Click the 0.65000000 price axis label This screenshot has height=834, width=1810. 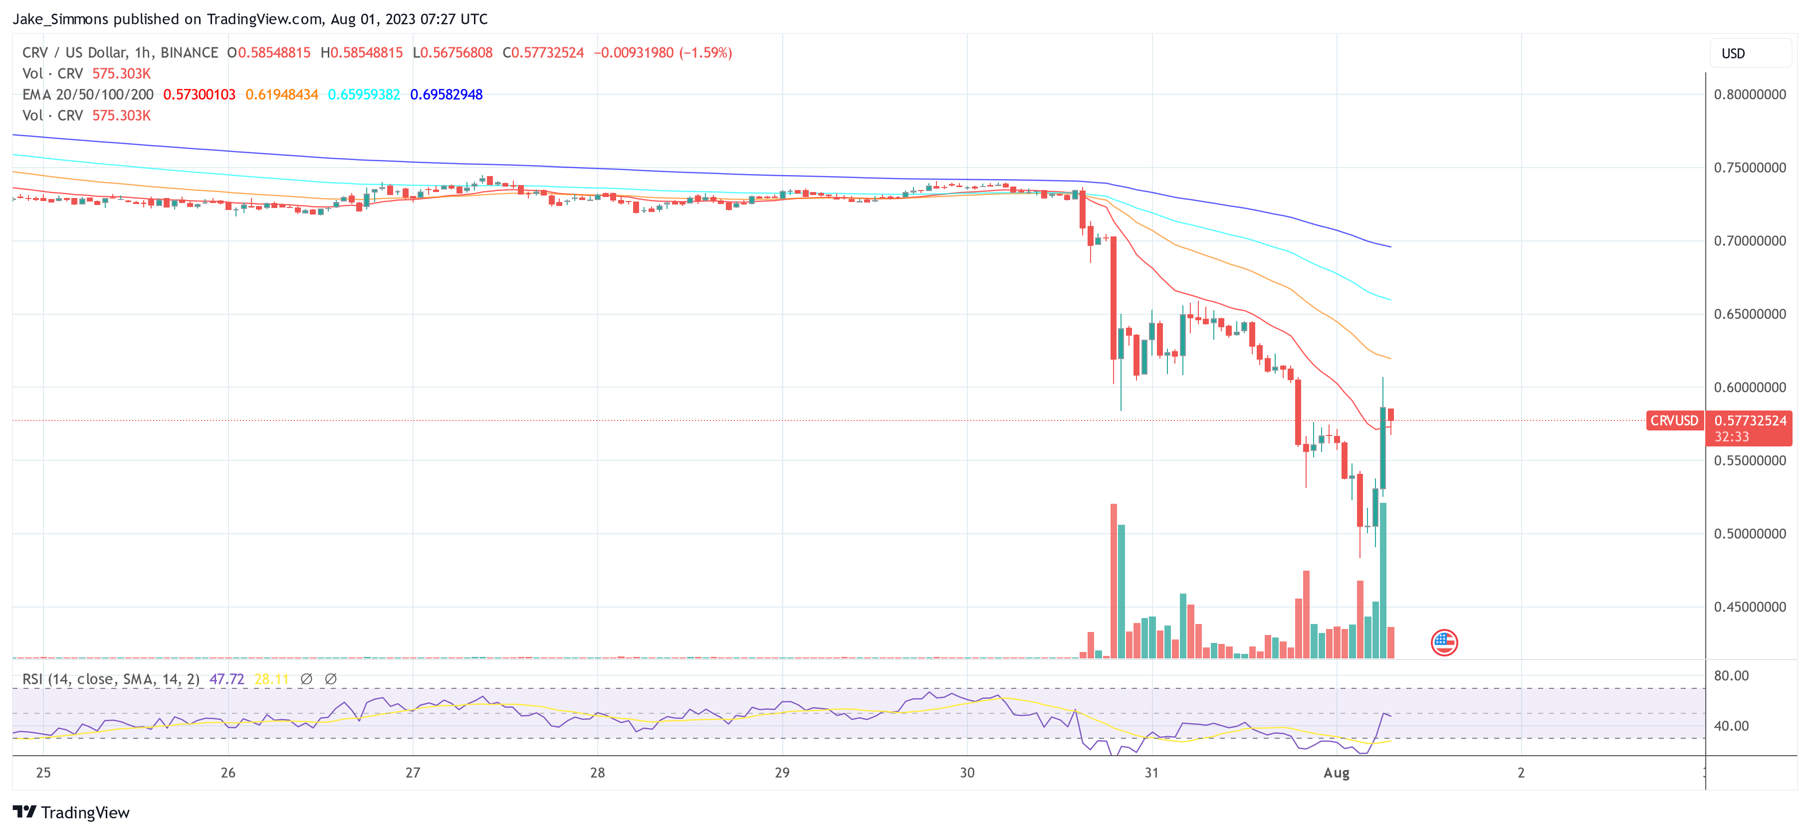click(1750, 313)
